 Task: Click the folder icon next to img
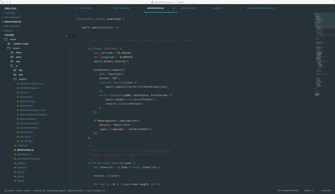click(12, 61)
